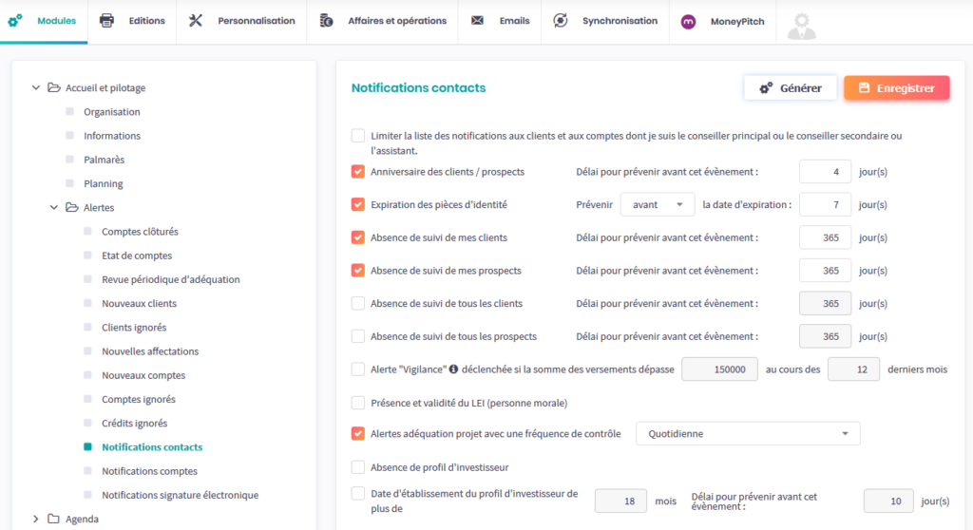Click the Générer button
The width and height of the screenshot is (973, 530).
790,88
